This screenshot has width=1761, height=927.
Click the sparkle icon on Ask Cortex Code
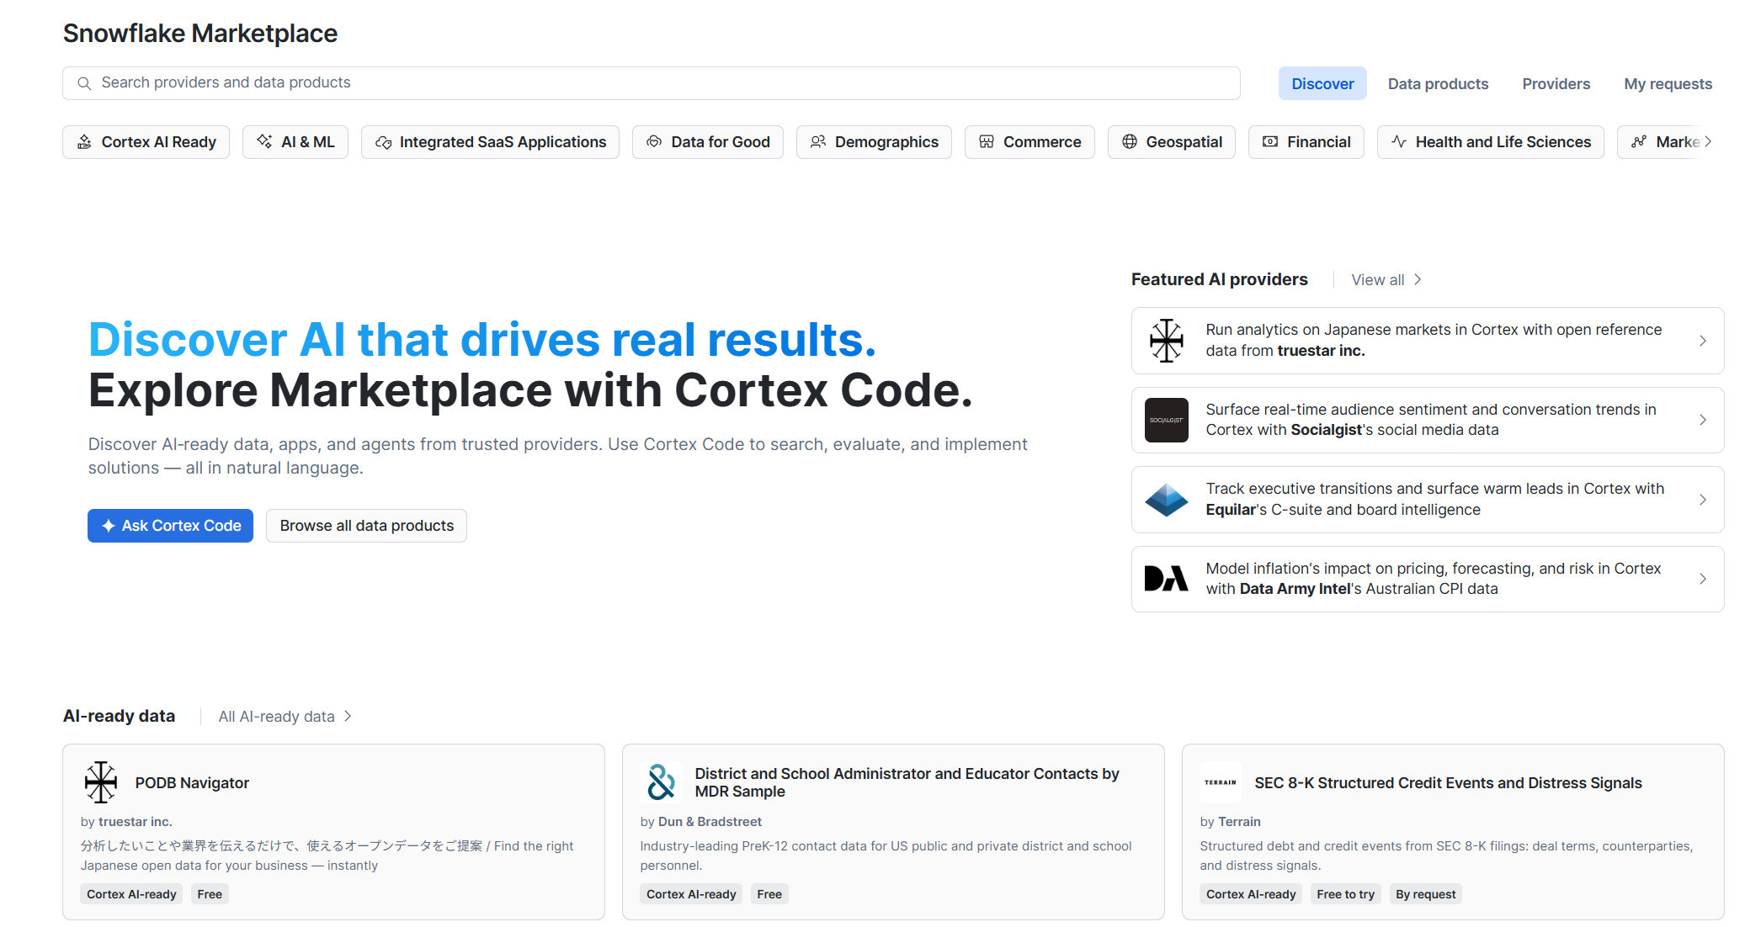click(x=109, y=526)
